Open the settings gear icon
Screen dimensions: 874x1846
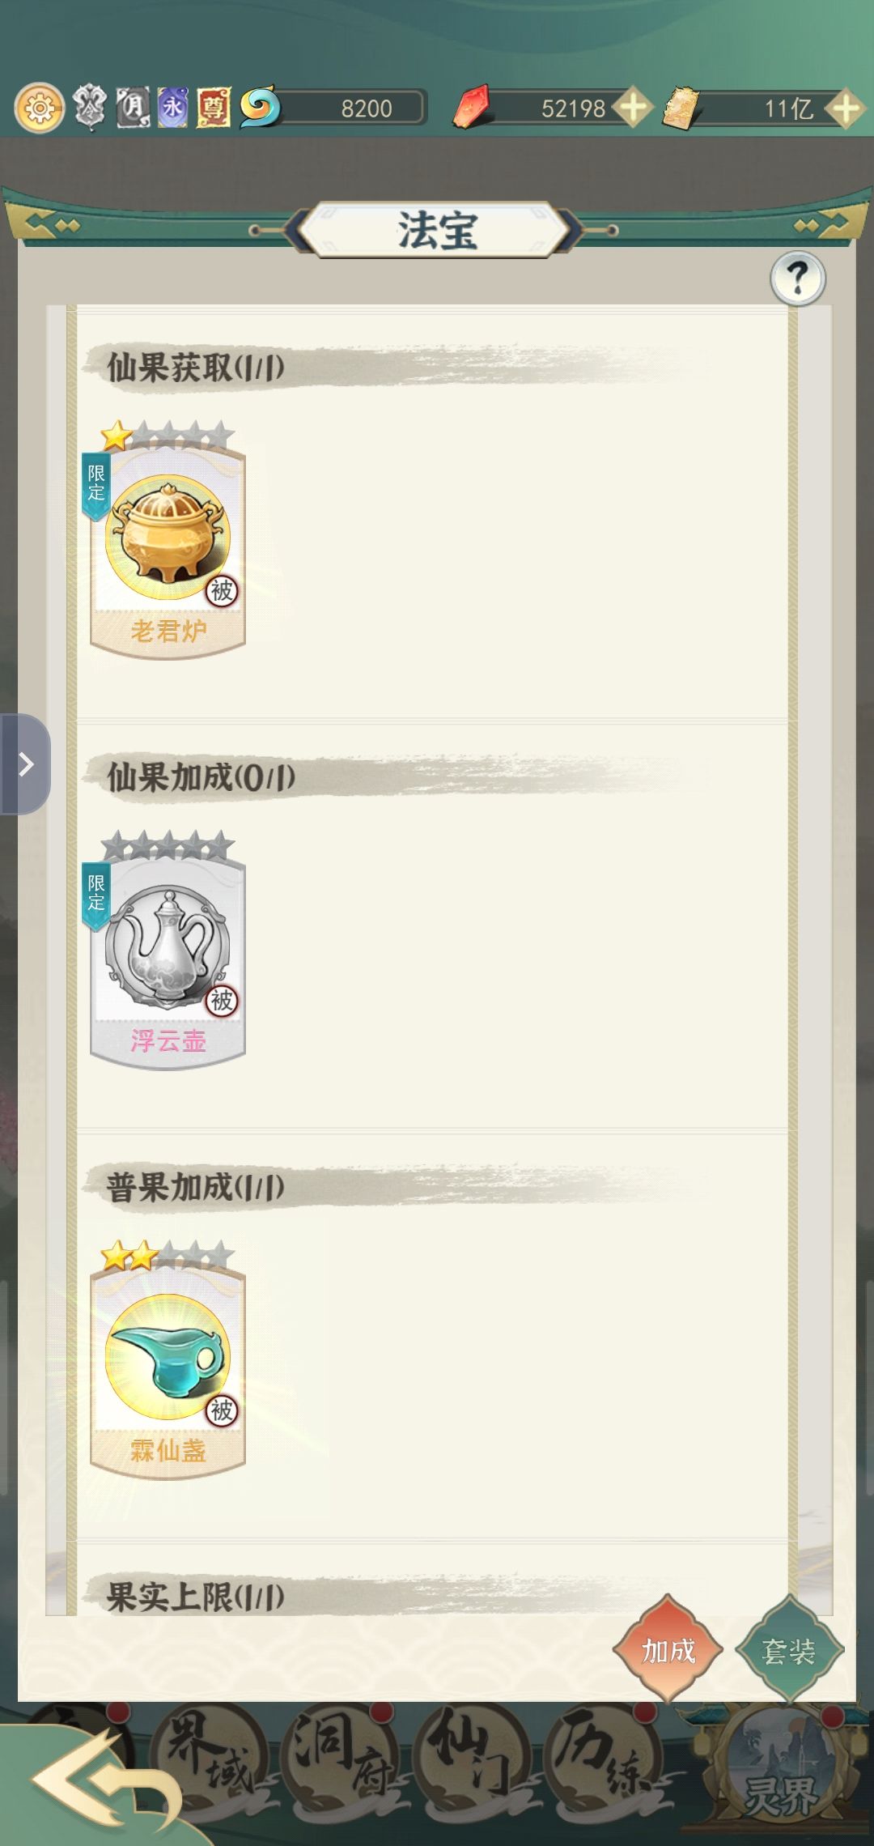coord(39,108)
